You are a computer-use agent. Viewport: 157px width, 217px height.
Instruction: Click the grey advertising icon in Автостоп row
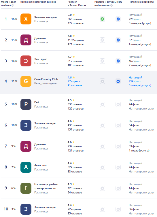(102, 167)
